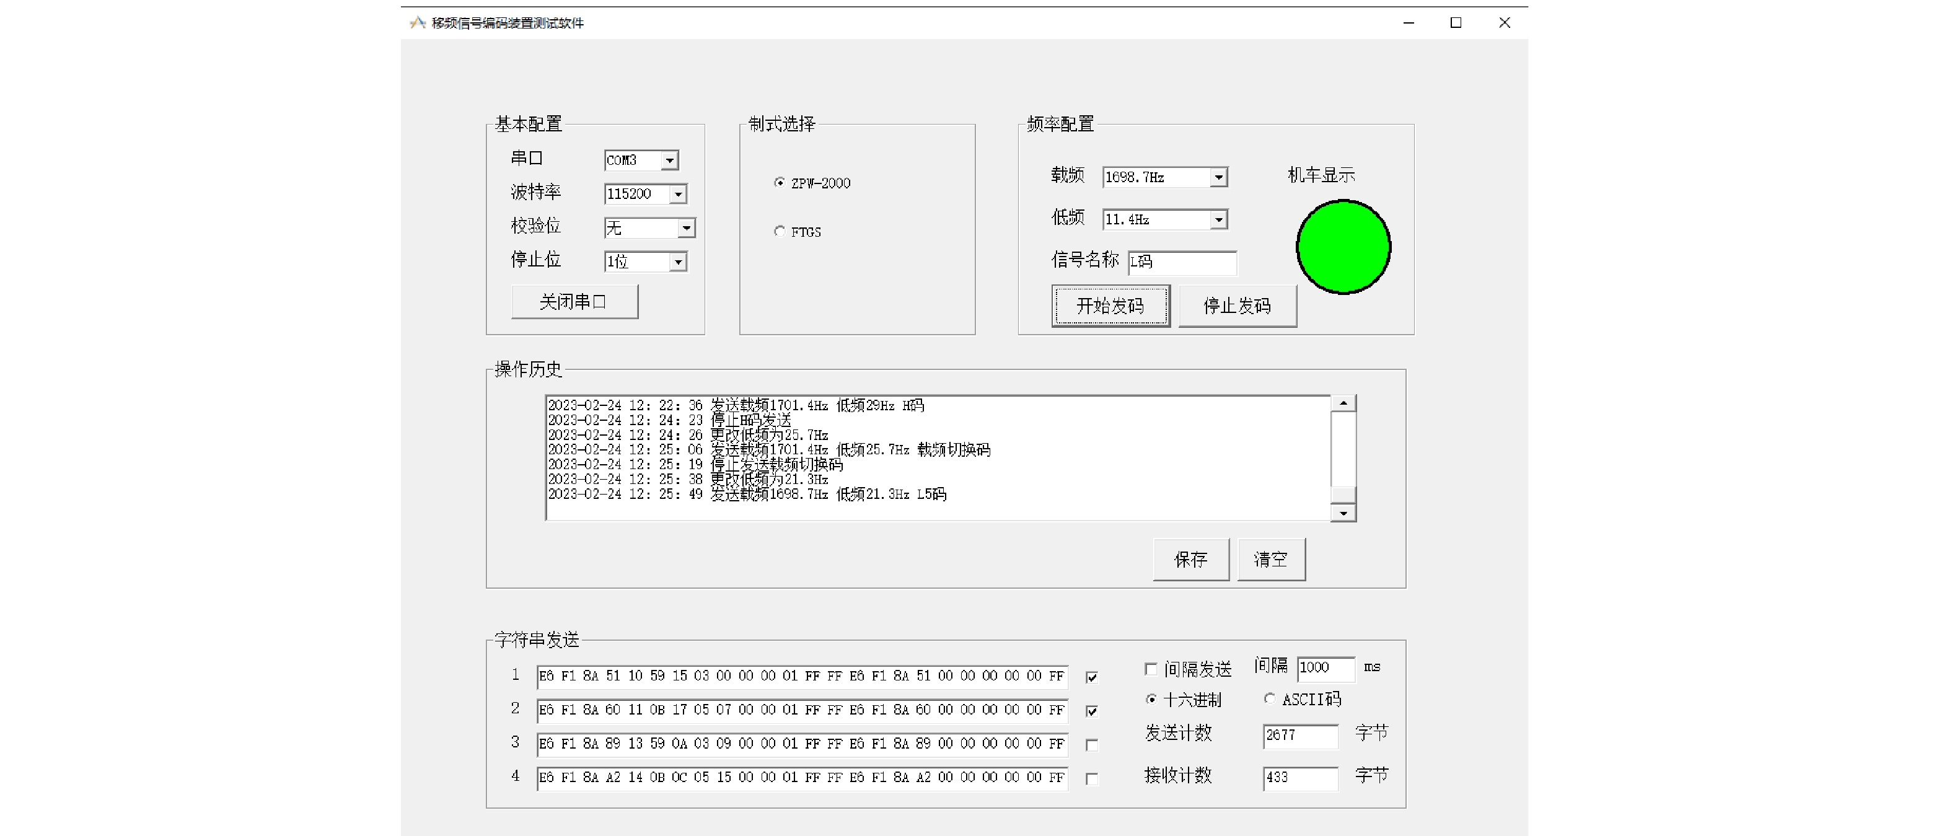
Task: Switch send format to ASCII码
Action: (x=1270, y=699)
